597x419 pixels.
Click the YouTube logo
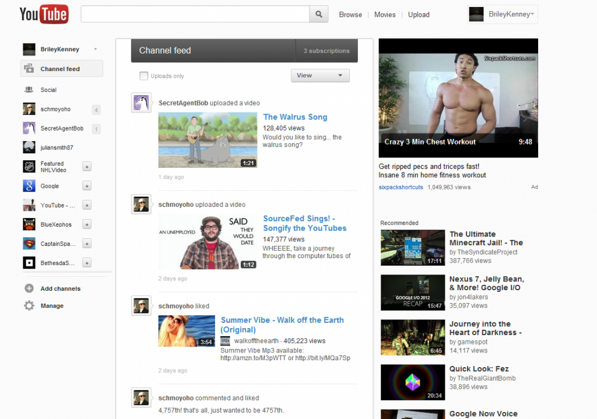(44, 15)
